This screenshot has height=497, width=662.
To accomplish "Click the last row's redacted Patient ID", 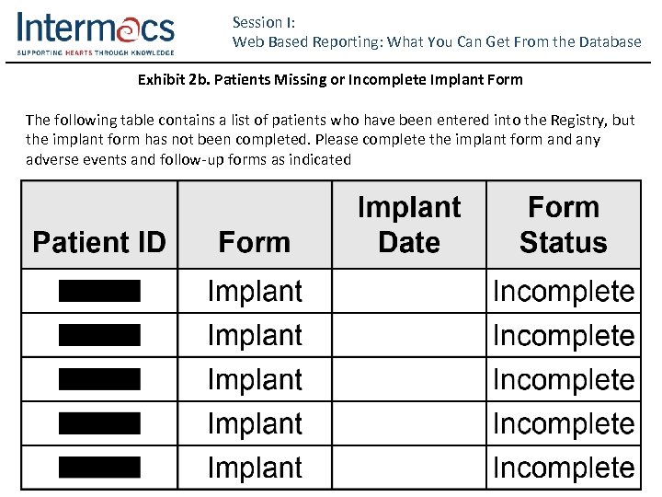I will pyautogui.click(x=99, y=467).
